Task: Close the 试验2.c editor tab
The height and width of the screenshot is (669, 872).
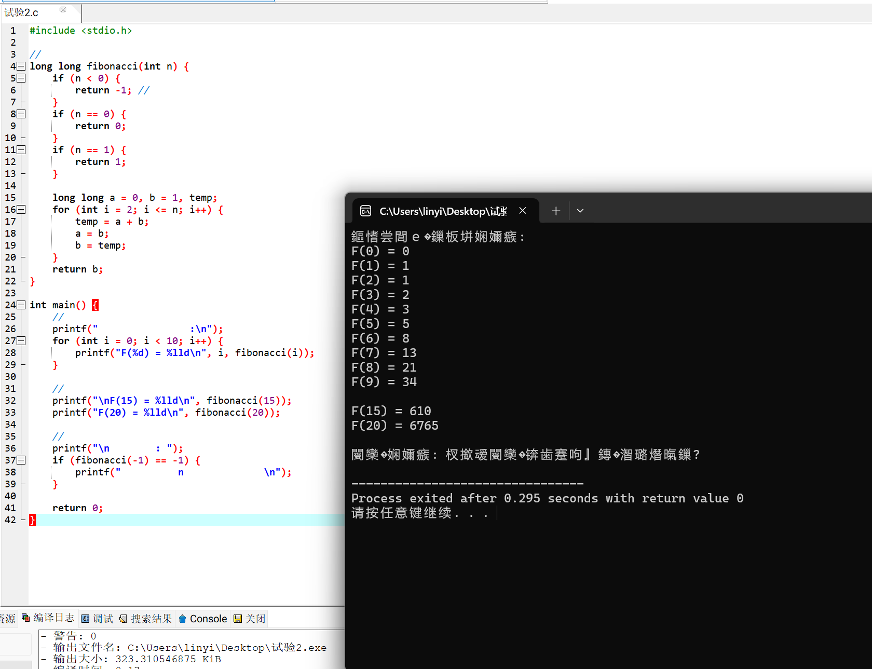Action: coord(63,10)
